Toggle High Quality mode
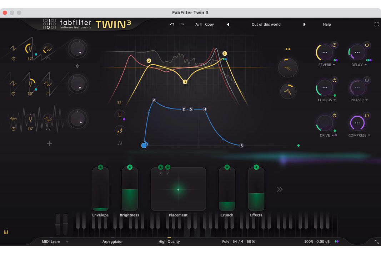Image resolution: width=381 pixels, height=254 pixels. pos(169,242)
